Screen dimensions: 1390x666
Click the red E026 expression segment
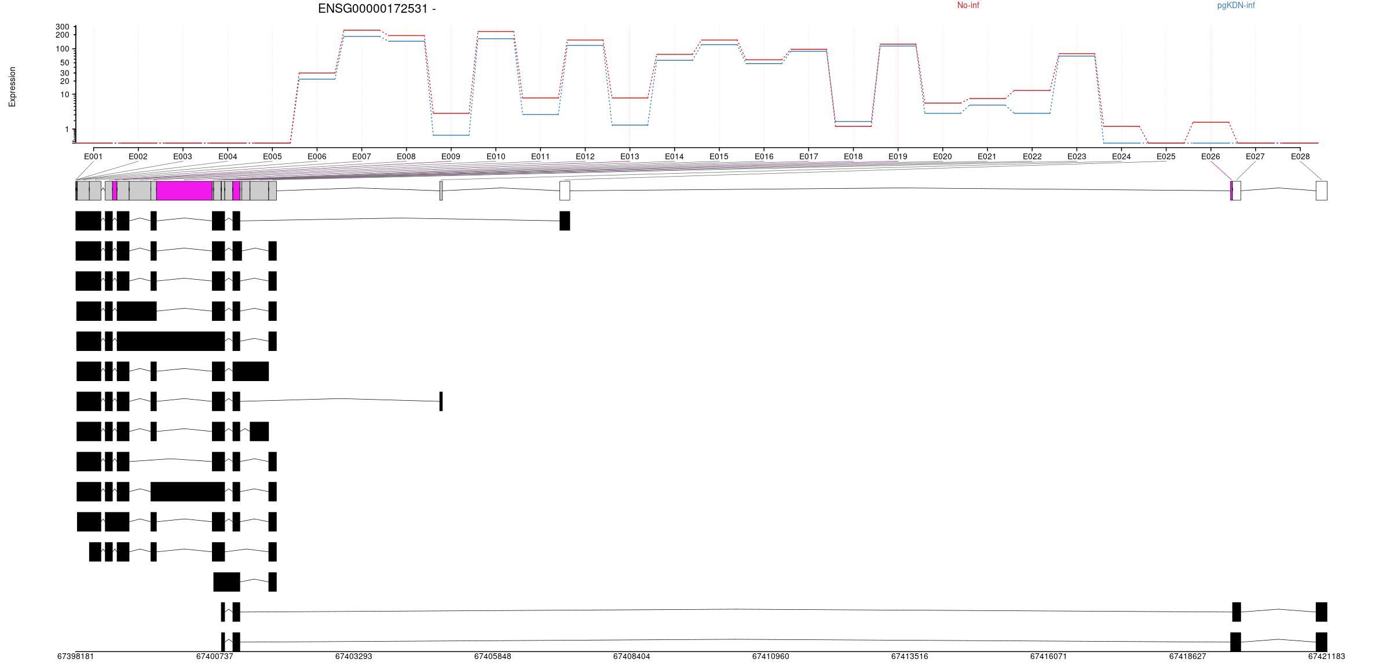(1210, 122)
